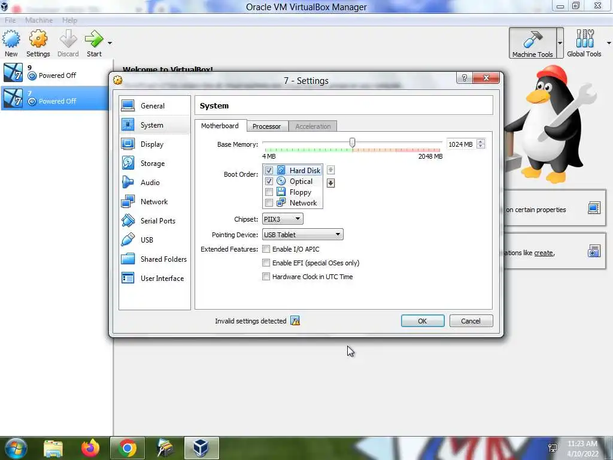Open the USB settings category
613x460 pixels.
[x=155, y=240]
